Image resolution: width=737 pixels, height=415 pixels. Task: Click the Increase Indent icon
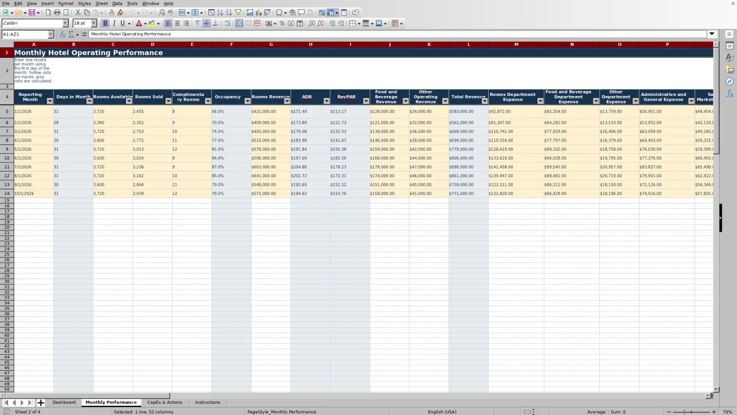[332, 23]
